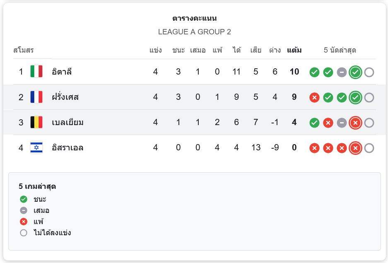Image resolution: width=388 pixels, height=263 pixels.
Task: Click the 5 นัดล่าสุด column header
Action: coord(340,51)
